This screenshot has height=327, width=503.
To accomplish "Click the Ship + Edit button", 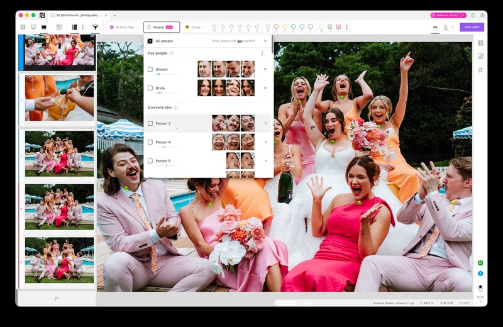I will (472, 27).
